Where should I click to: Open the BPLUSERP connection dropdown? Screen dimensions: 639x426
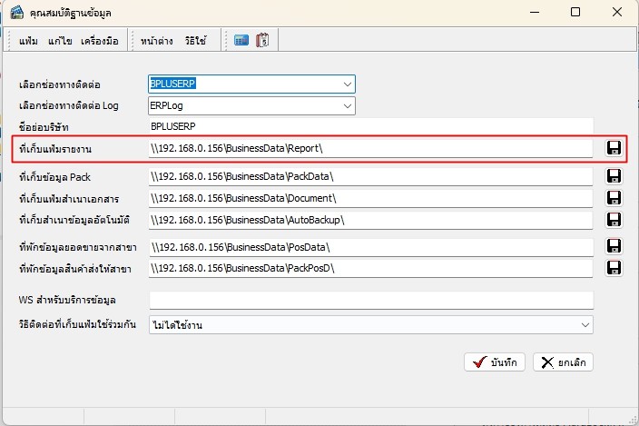(347, 84)
